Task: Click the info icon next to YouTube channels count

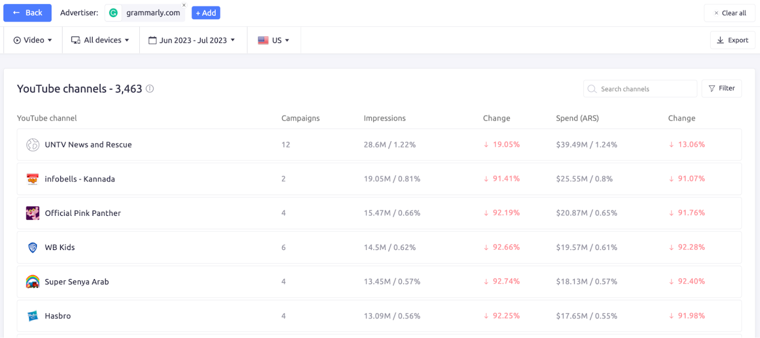Action: pyautogui.click(x=150, y=88)
